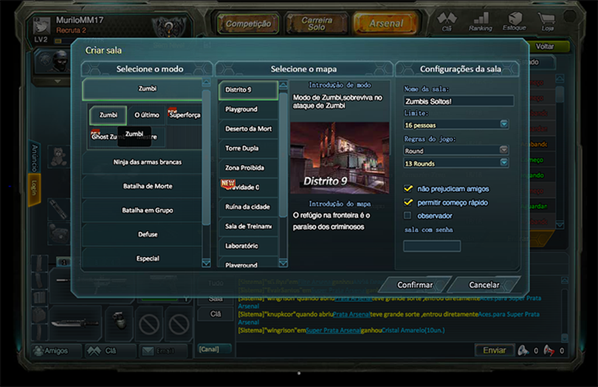Click the megaphone icon beside Enviar

[523, 350]
